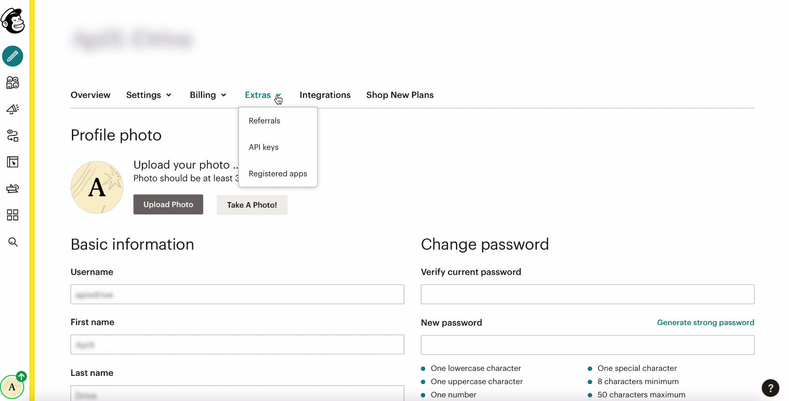The image size is (789, 401).
Task: Focus the First name input field
Action: pos(237,345)
